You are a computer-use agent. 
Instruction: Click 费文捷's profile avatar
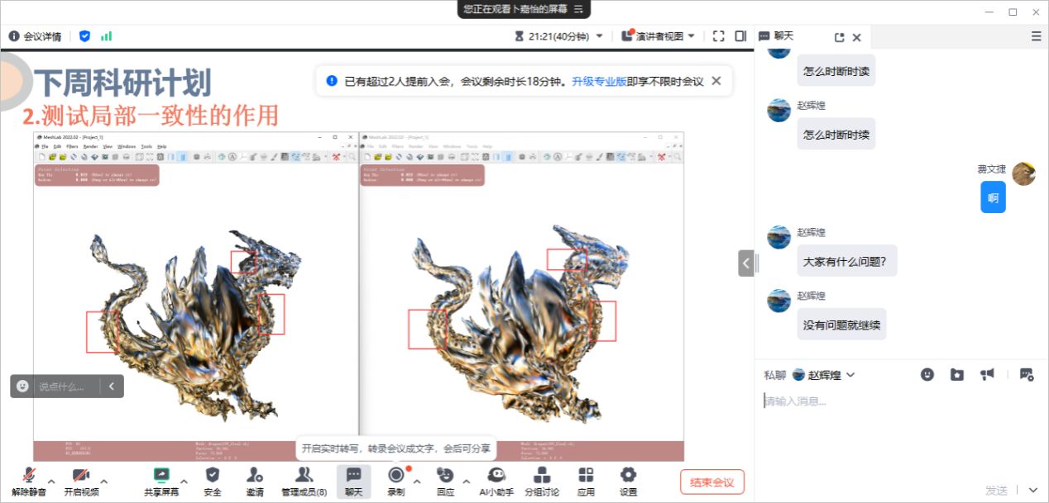point(1024,173)
